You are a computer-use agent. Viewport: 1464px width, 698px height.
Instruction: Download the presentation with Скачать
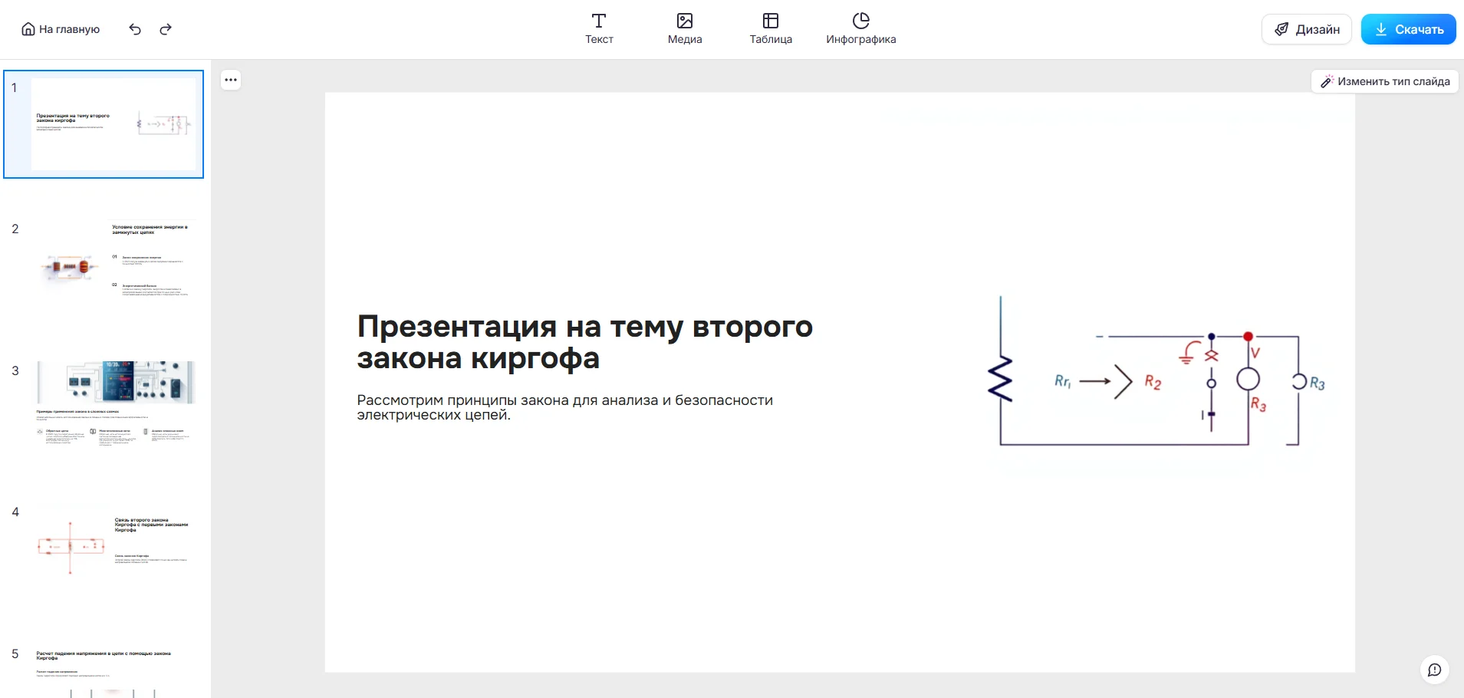tap(1408, 29)
